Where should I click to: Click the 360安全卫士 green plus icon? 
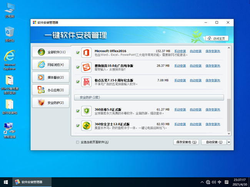click(86, 126)
